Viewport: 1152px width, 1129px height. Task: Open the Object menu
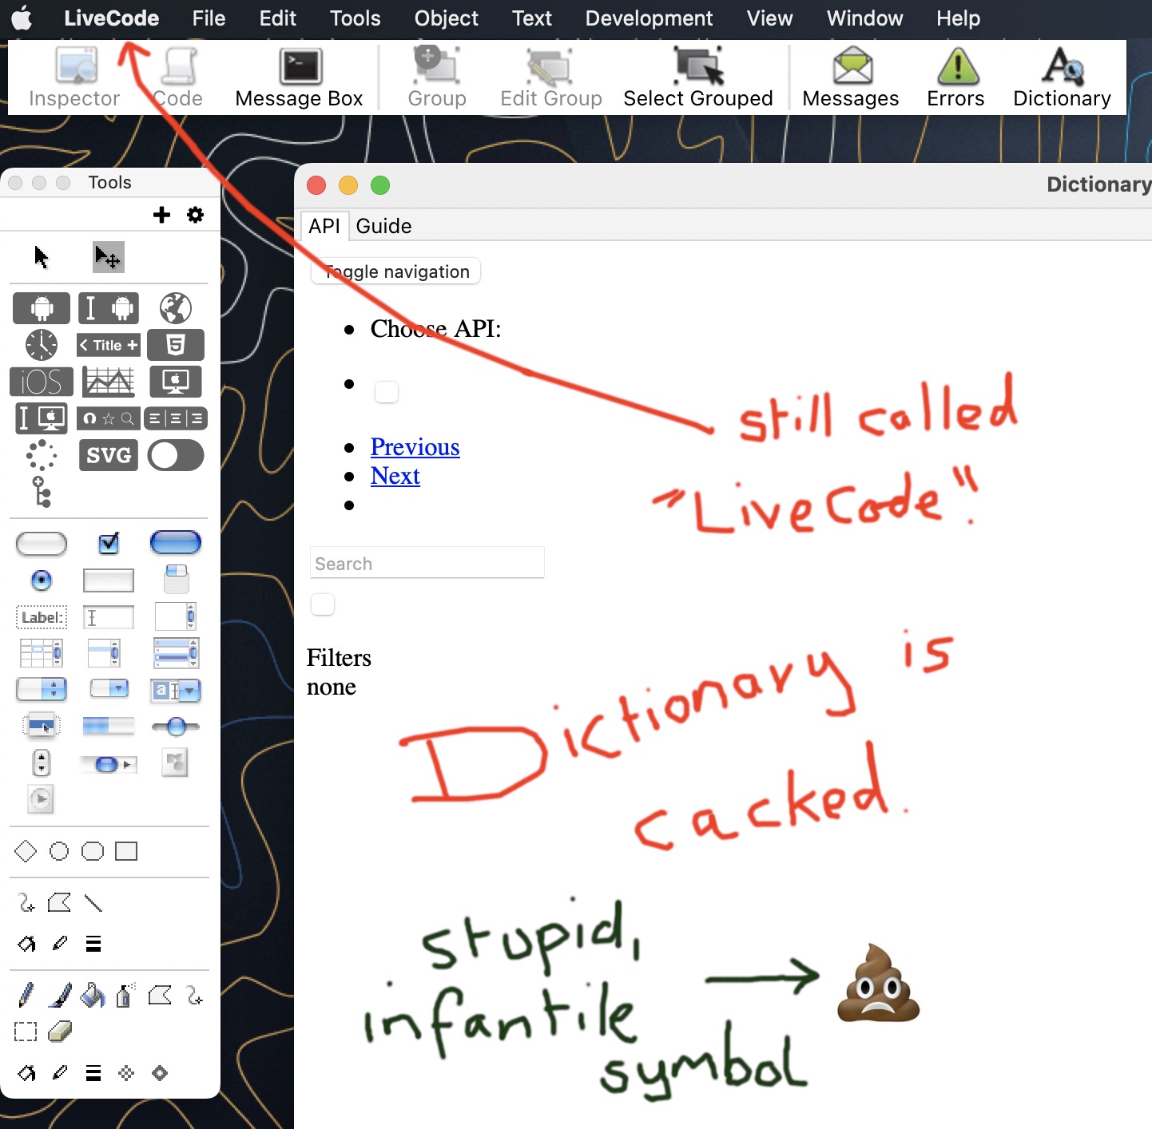coord(446,18)
